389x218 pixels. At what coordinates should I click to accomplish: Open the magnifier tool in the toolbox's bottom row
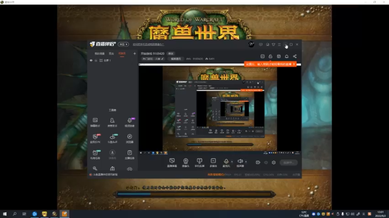tap(95, 169)
